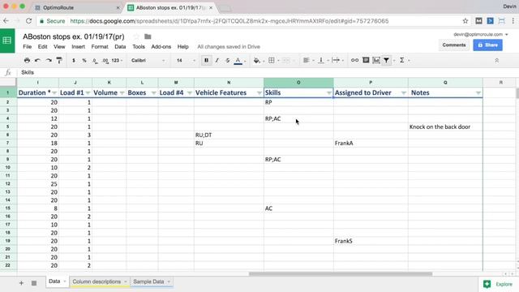Format selection as percent
Screen dimensions: 519x292
click(x=84, y=60)
